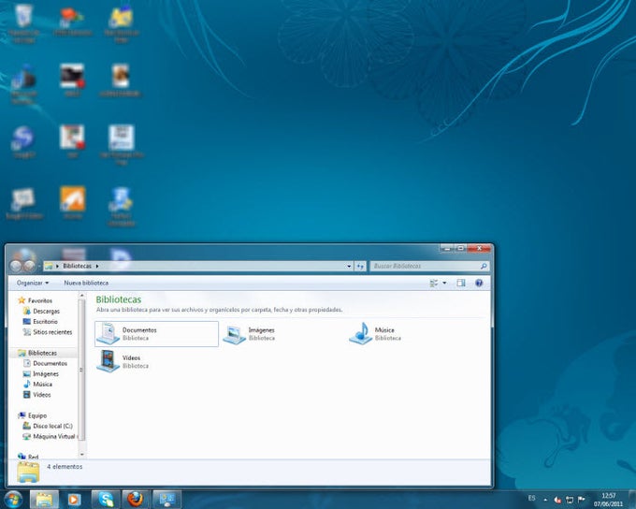Show hidden system tray icons

point(547,499)
